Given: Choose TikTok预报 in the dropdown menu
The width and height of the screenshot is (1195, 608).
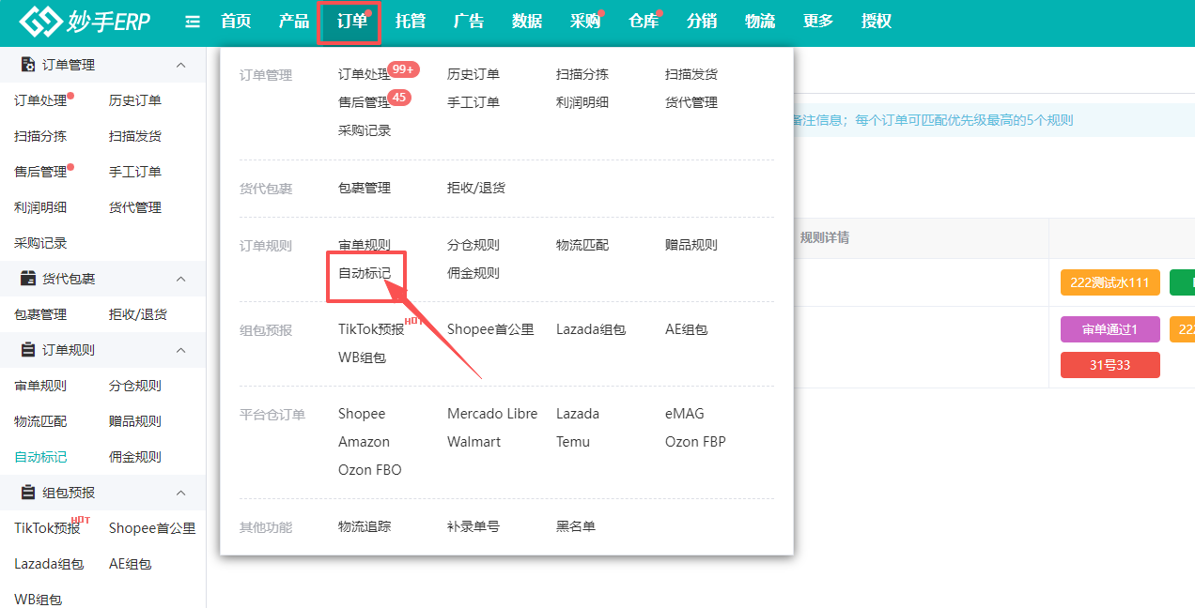Looking at the screenshot, I should tap(371, 329).
